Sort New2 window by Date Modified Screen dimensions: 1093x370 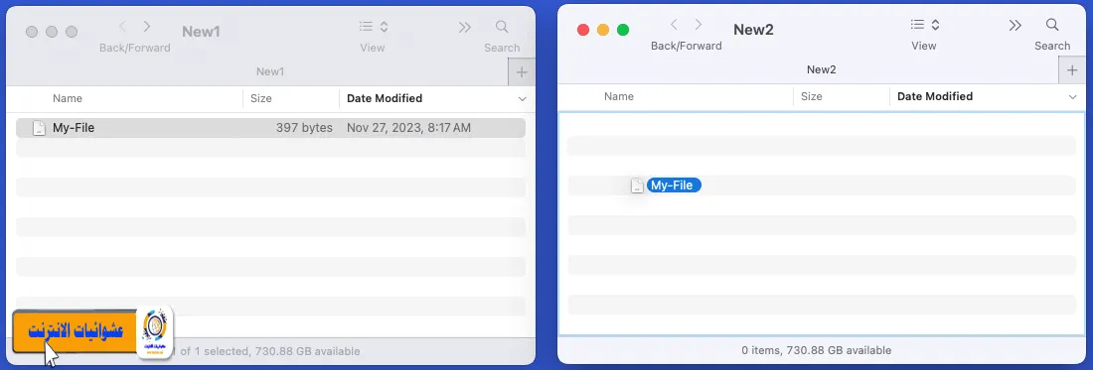pyautogui.click(x=935, y=96)
